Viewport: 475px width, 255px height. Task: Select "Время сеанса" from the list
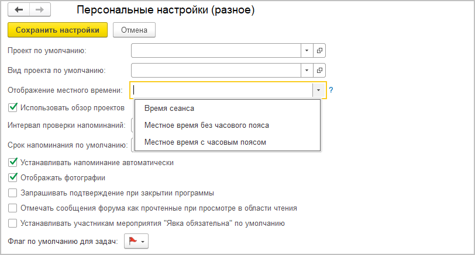[169, 108]
